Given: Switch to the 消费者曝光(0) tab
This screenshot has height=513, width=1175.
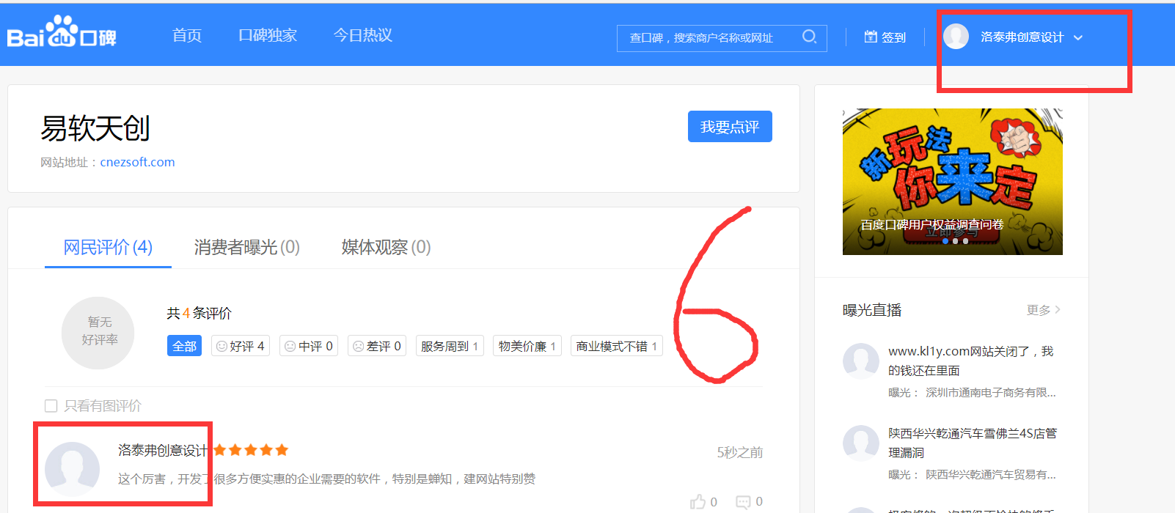Looking at the screenshot, I should click(247, 247).
